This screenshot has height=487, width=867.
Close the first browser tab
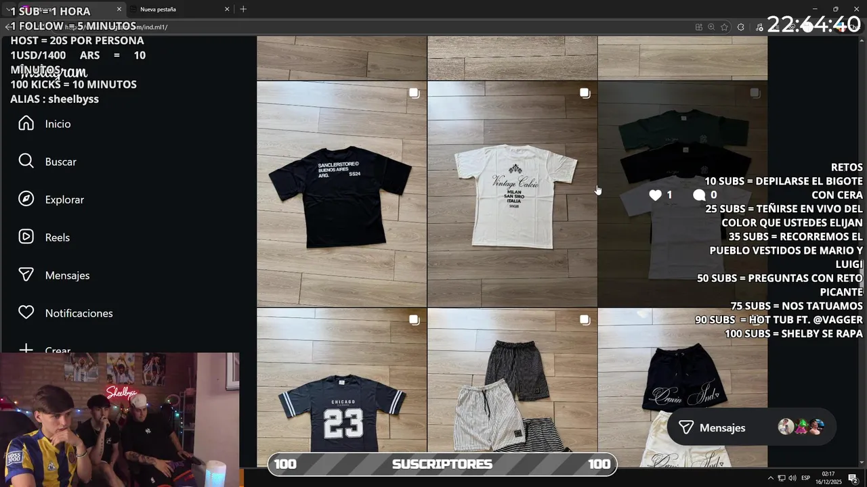[x=119, y=9]
